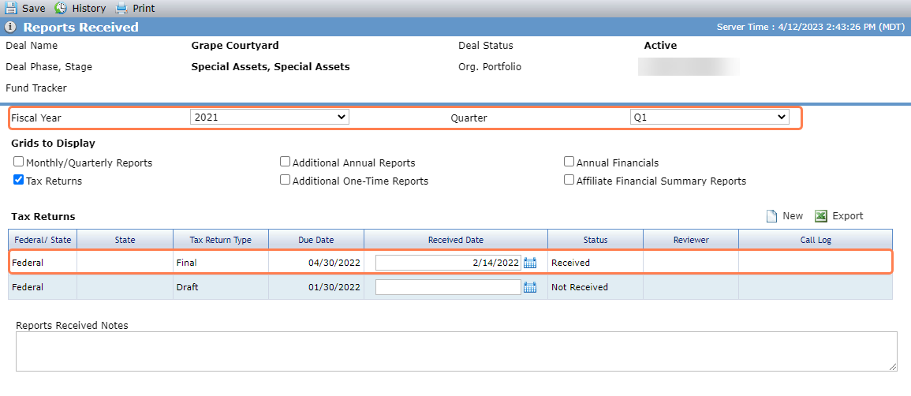Click the Excel Export icon
Image resolution: width=911 pixels, height=396 pixels.
tap(821, 216)
